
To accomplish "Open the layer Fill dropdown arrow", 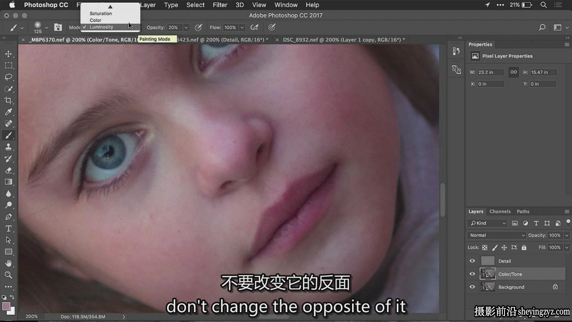I will click(x=567, y=247).
